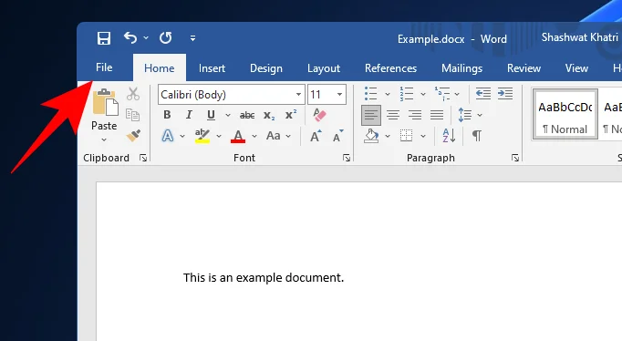Open the View tab
The width and height of the screenshot is (622, 341).
coord(576,68)
